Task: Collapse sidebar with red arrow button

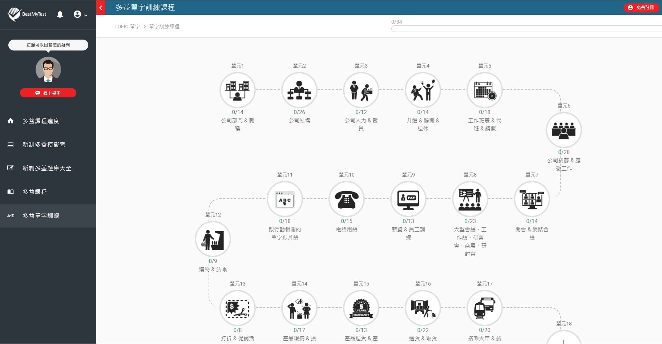Action: [101, 7]
